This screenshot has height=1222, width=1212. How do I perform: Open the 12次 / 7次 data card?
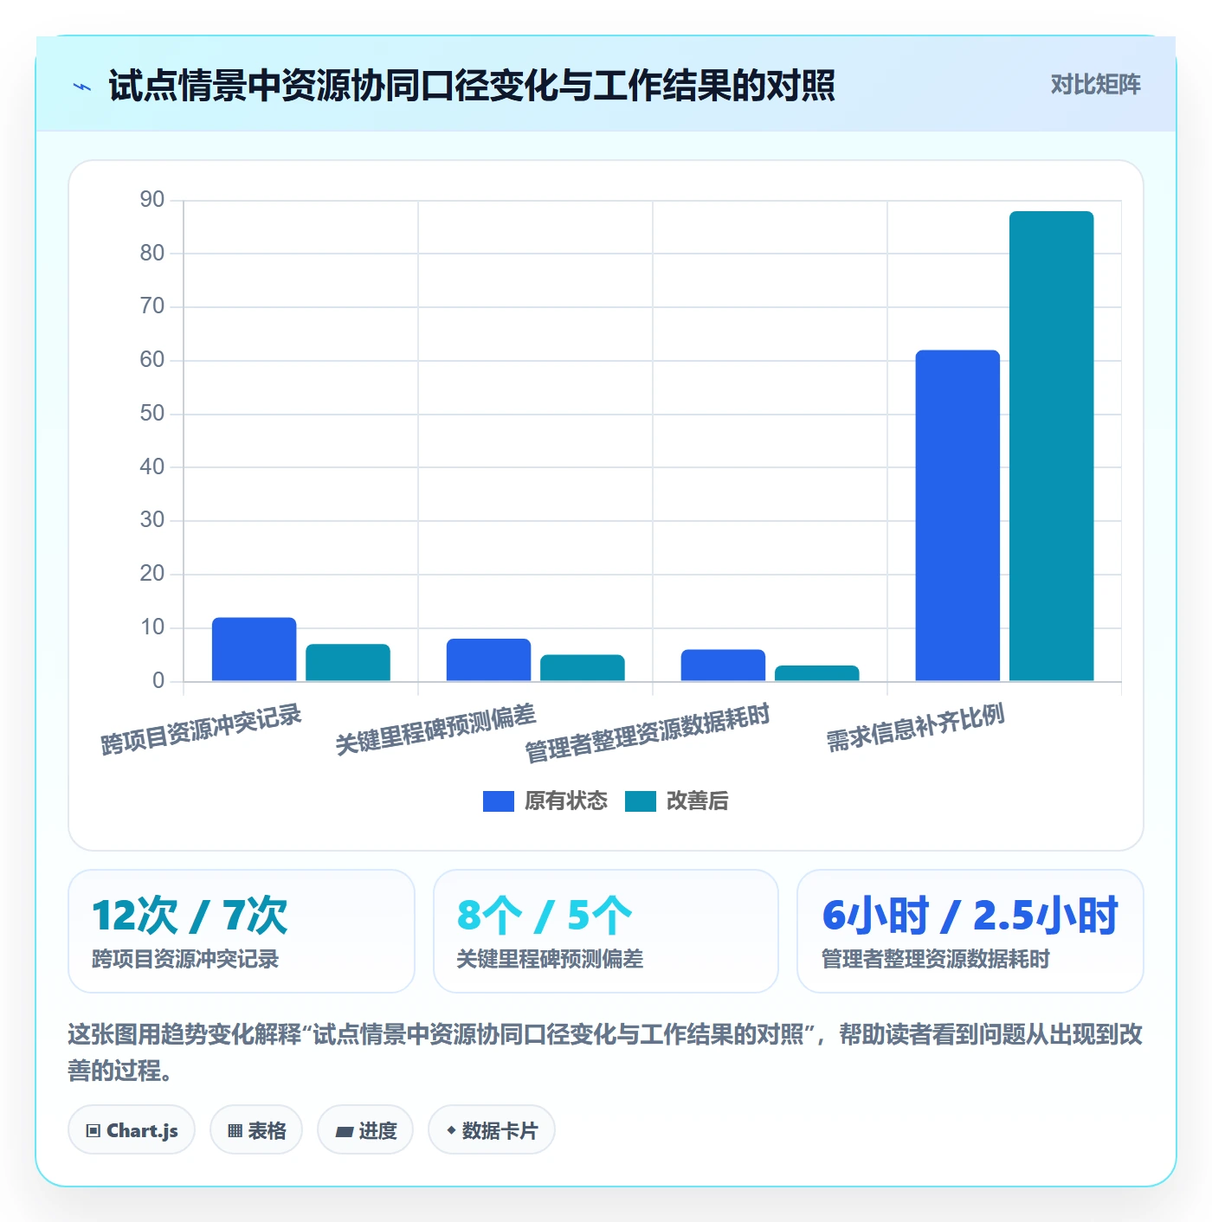coord(242,931)
